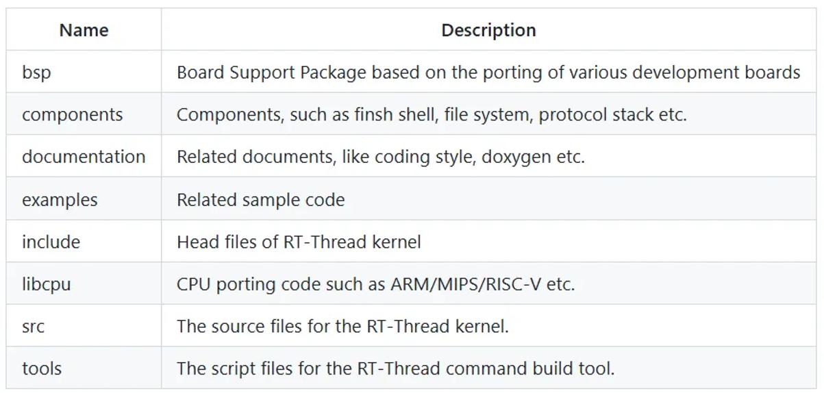Click the coding style doxygen description
This screenshot has width=824, height=393.
tap(381, 157)
